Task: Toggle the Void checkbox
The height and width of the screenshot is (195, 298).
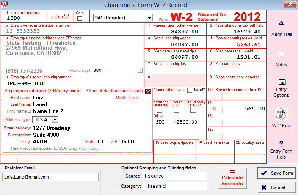Action: coord(80,19)
